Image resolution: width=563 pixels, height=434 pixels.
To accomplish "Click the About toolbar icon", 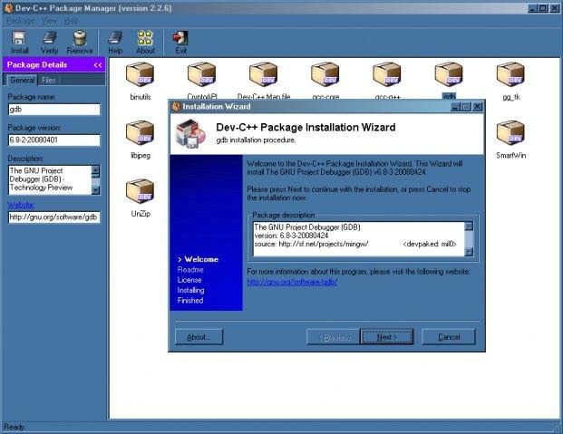I will coord(145,43).
